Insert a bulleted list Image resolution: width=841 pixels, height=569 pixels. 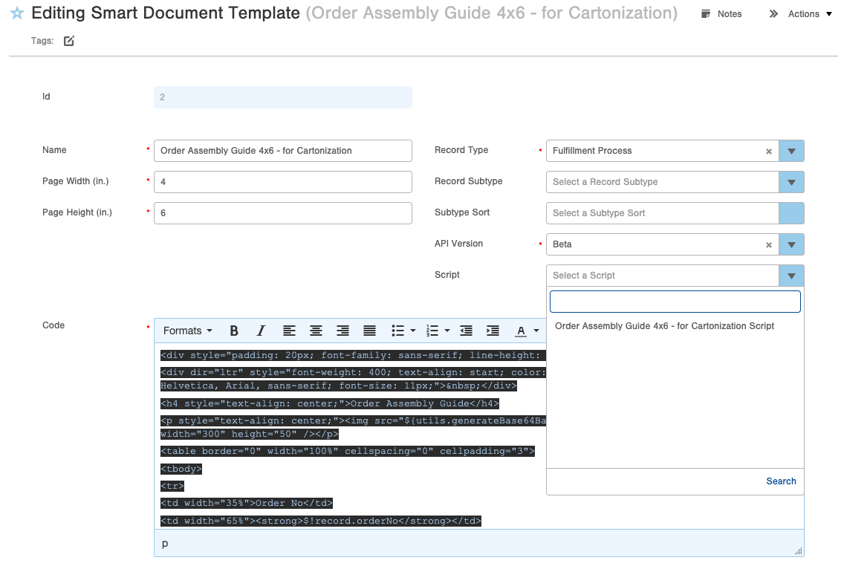396,331
